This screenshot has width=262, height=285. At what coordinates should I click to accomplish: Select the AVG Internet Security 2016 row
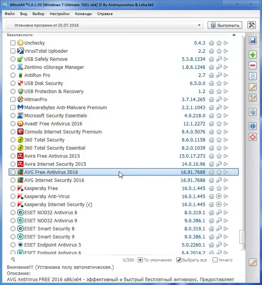[x=123, y=180]
